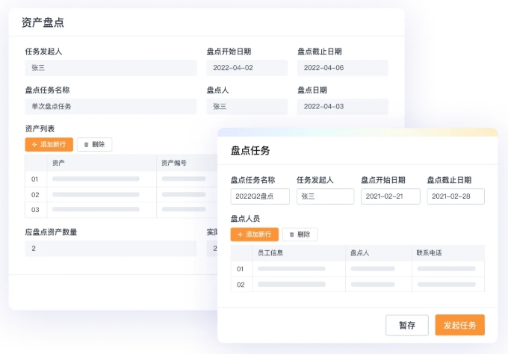508x354 pixels.
Task: Click 盘点任务名称 field with 2022Q2盘点
Action: point(260,196)
